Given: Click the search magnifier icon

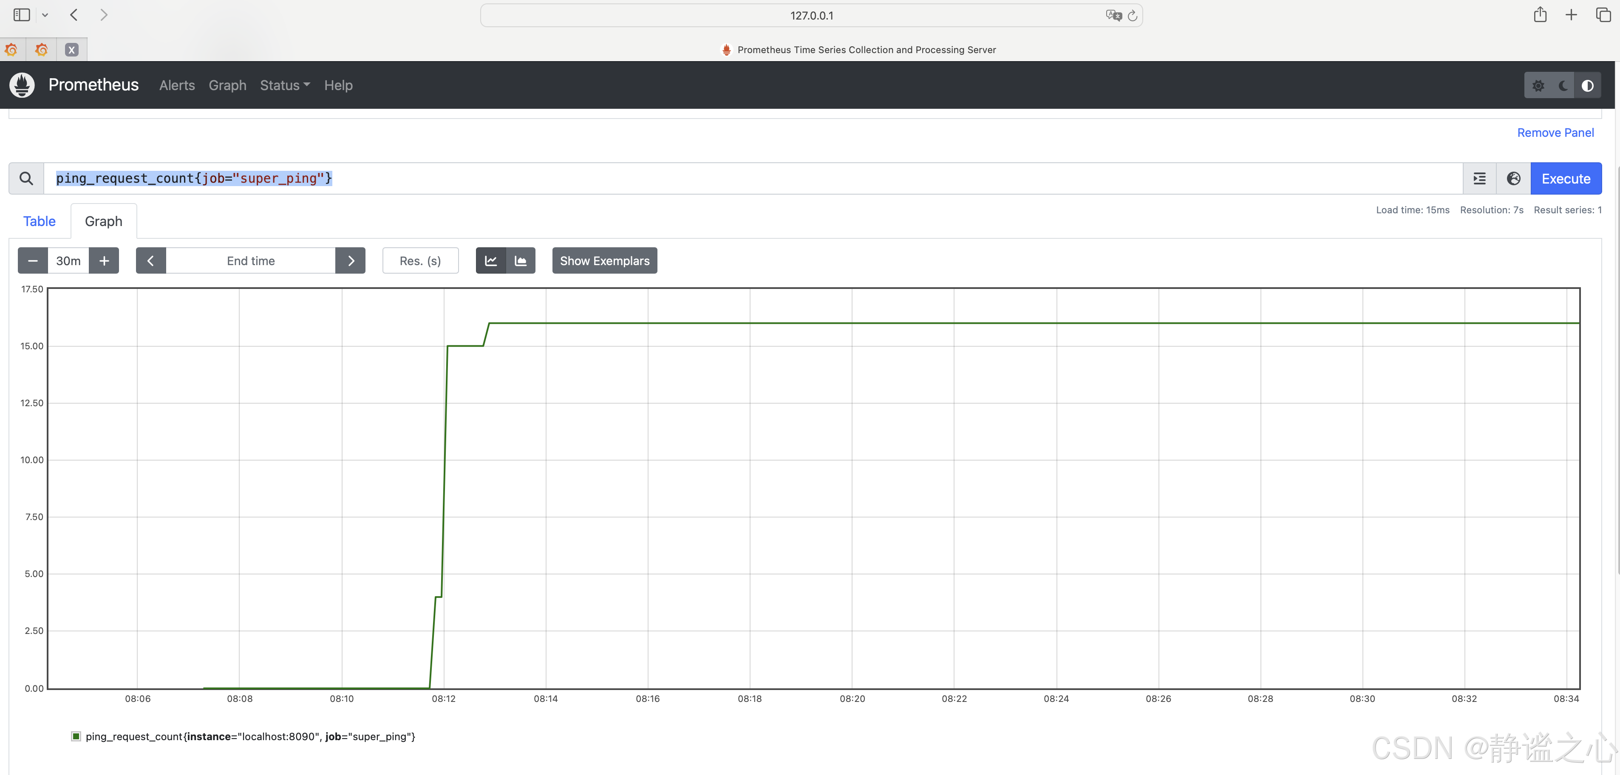Looking at the screenshot, I should click(26, 178).
